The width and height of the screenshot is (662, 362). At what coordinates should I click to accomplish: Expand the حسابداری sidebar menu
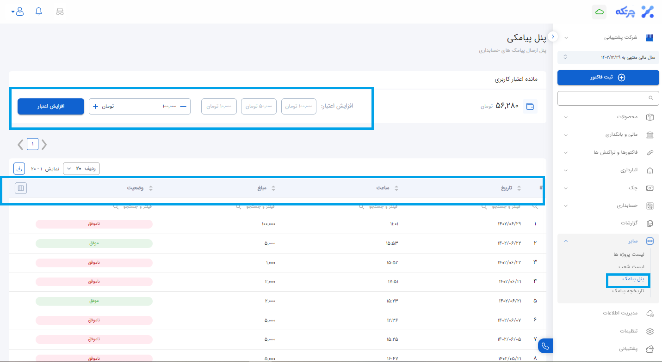click(608, 205)
